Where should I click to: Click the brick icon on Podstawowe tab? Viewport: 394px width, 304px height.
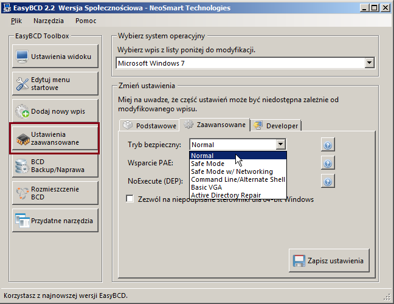click(x=128, y=125)
